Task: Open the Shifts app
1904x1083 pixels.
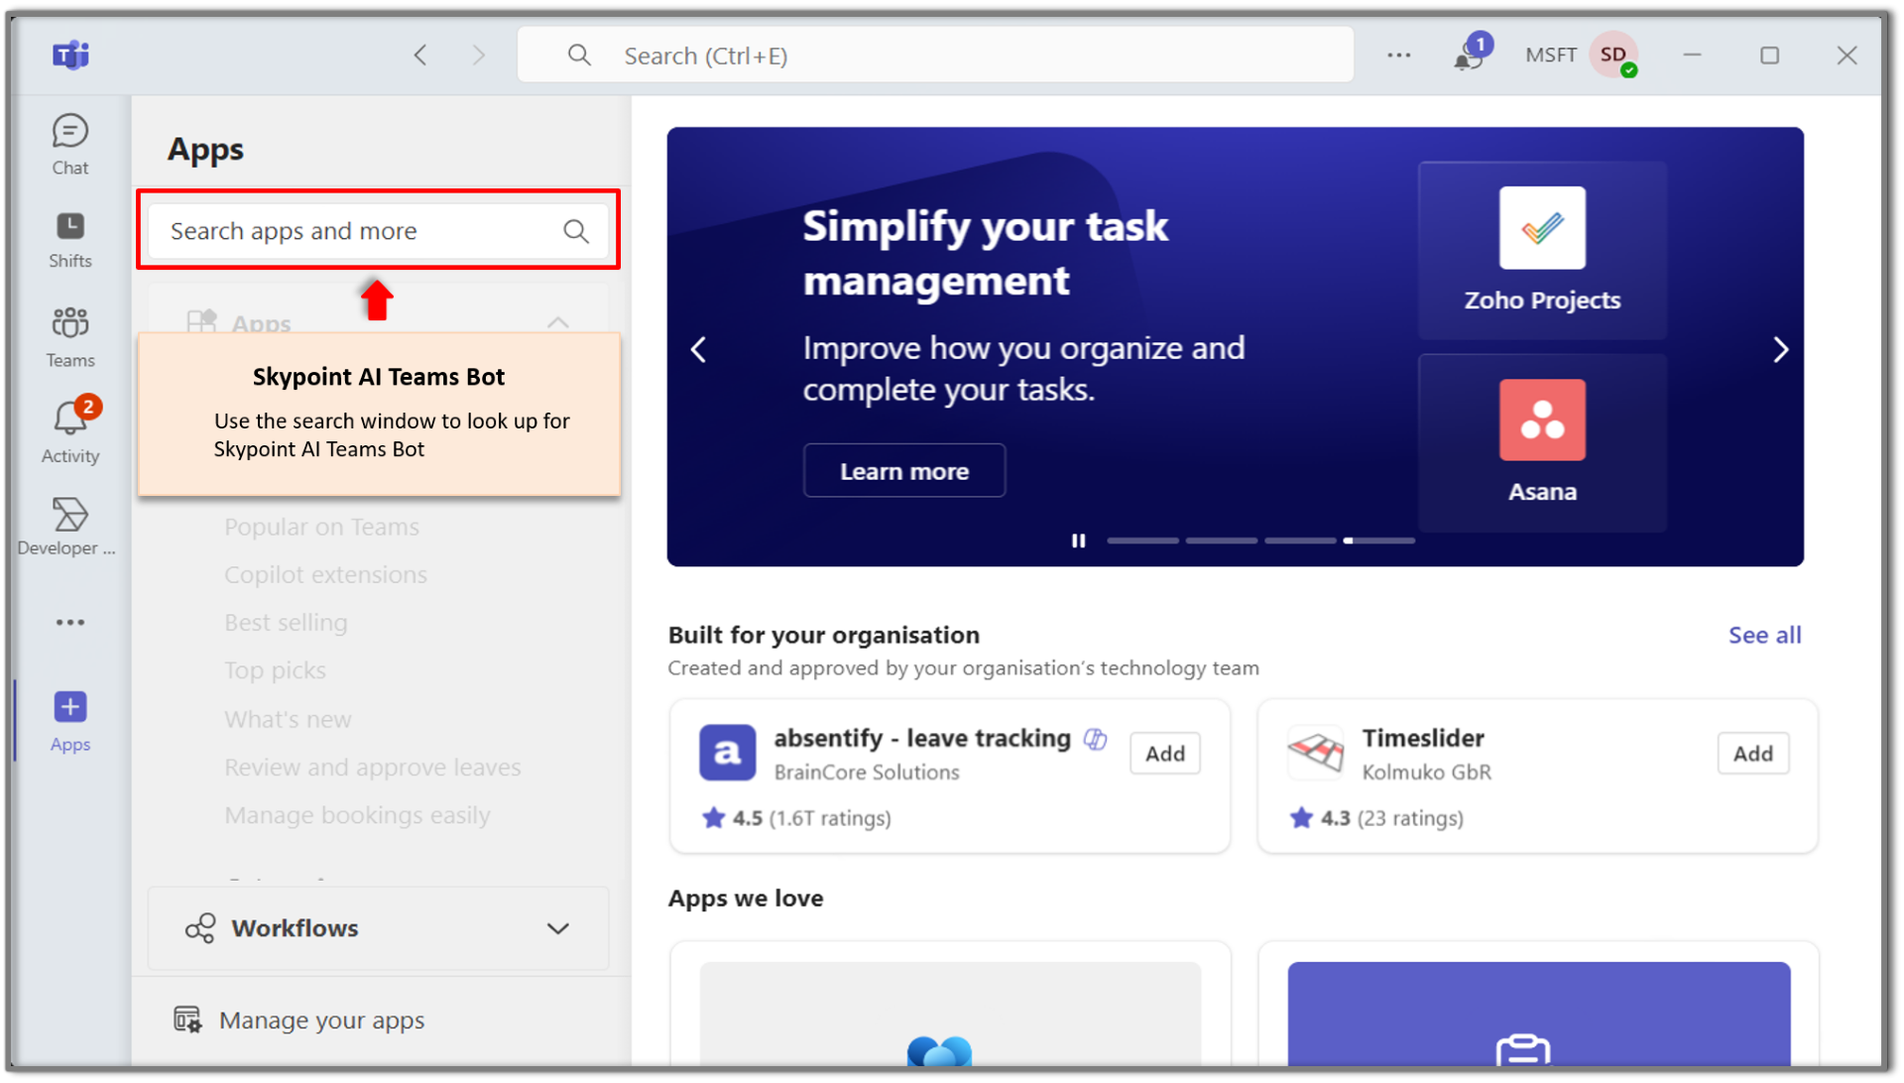Action: (69, 240)
